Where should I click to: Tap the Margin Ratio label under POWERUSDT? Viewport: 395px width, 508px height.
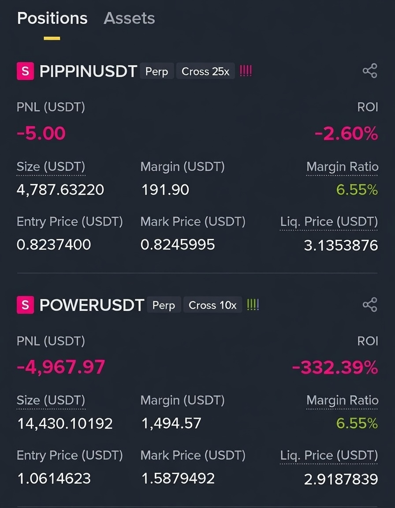(x=342, y=400)
